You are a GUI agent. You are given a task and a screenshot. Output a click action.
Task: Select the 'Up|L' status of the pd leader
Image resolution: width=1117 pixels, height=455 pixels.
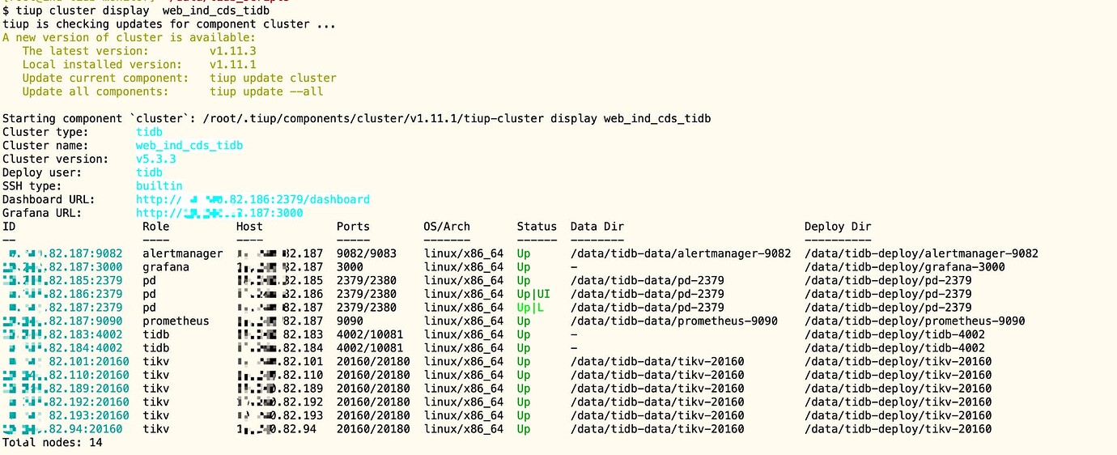[x=530, y=308]
